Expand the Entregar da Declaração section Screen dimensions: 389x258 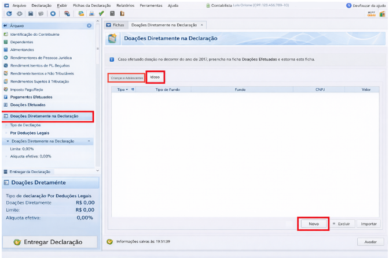(x=97, y=171)
